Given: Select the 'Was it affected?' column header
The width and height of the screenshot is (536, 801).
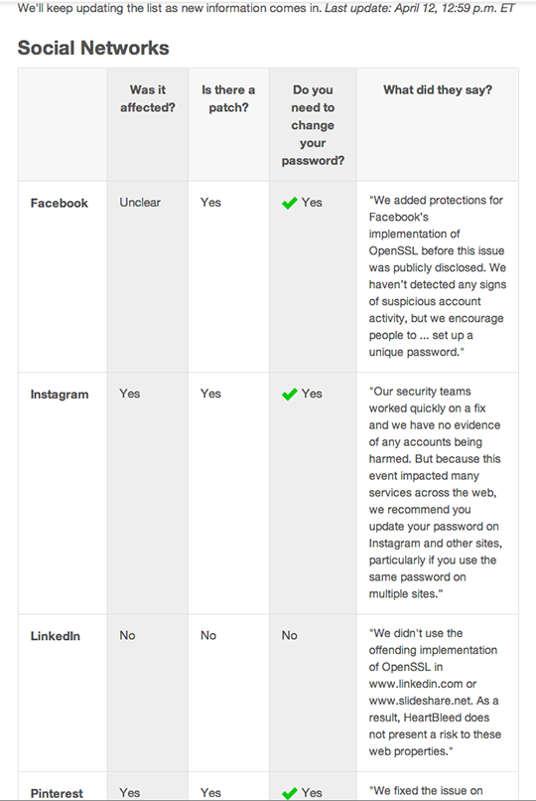Looking at the screenshot, I should point(147,98).
